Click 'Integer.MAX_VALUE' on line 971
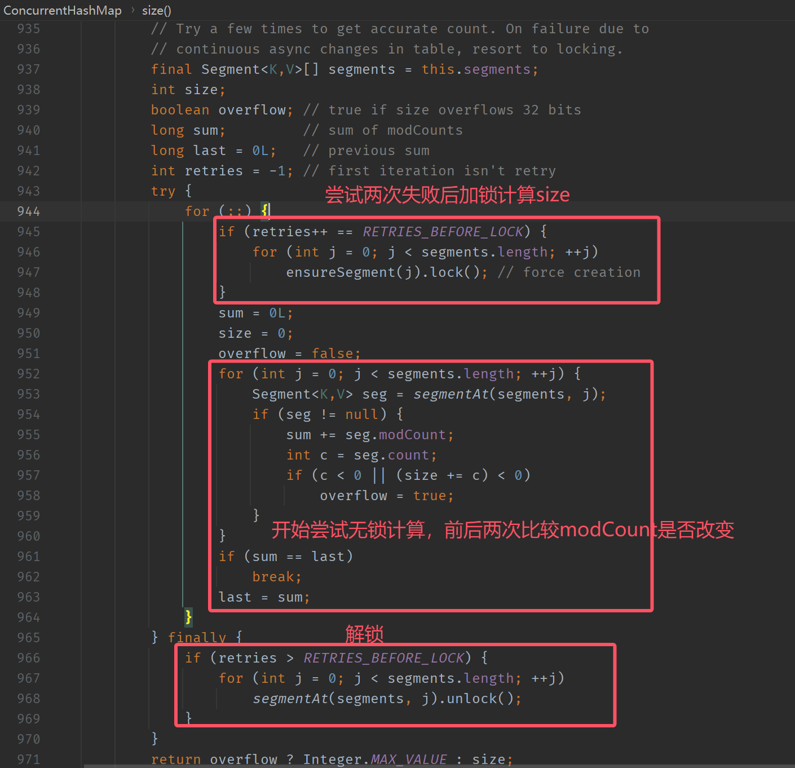 (375, 760)
